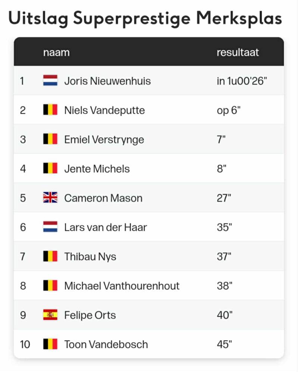Click the Belgian flag beside Thibau Nys
This screenshot has width=298, height=372.
click(50, 256)
